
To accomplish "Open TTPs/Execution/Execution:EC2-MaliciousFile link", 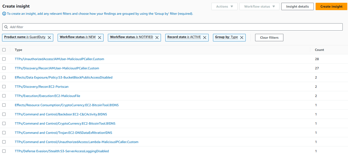I will 47,96.
